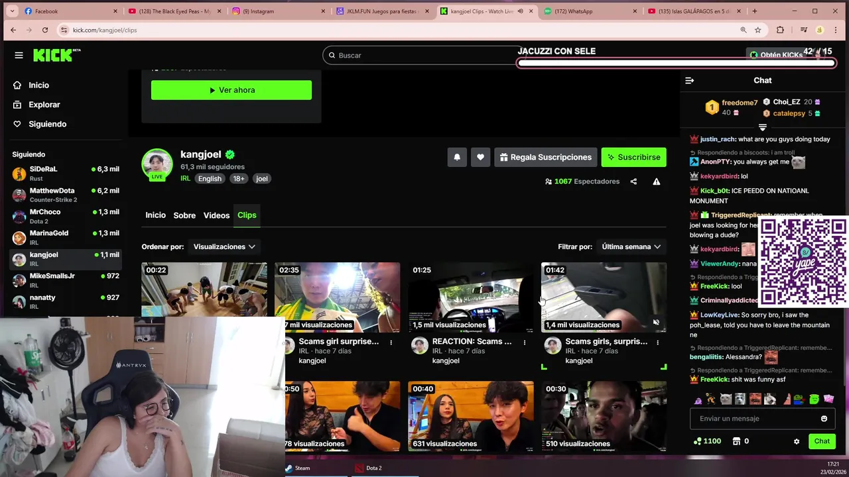Open MrChoco channel in following list
The width and height of the screenshot is (849, 477).
point(65,216)
